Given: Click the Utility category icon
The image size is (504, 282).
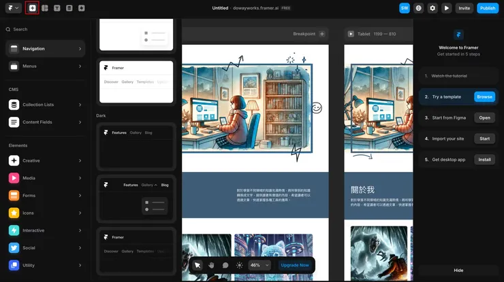Looking at the screenshot, I should [14, 265].
